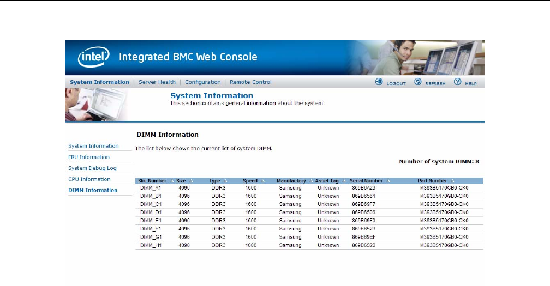Click the DIMM_B1 slot cell
The width and height of the screenshot is (550, 286).
click(151, 196)
